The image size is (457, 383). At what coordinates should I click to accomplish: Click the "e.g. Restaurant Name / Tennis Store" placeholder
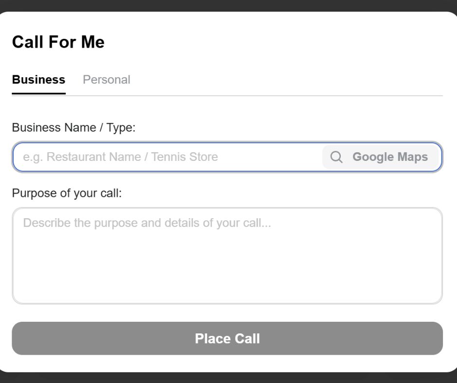click(121, 157)
